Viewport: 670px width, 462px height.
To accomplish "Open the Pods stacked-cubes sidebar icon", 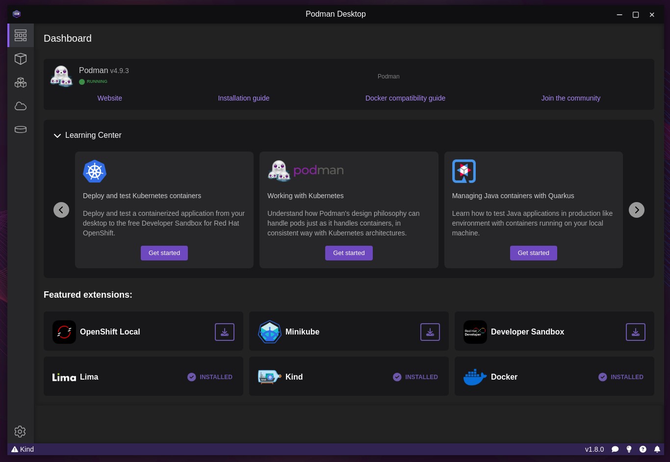I will point(21,82).
